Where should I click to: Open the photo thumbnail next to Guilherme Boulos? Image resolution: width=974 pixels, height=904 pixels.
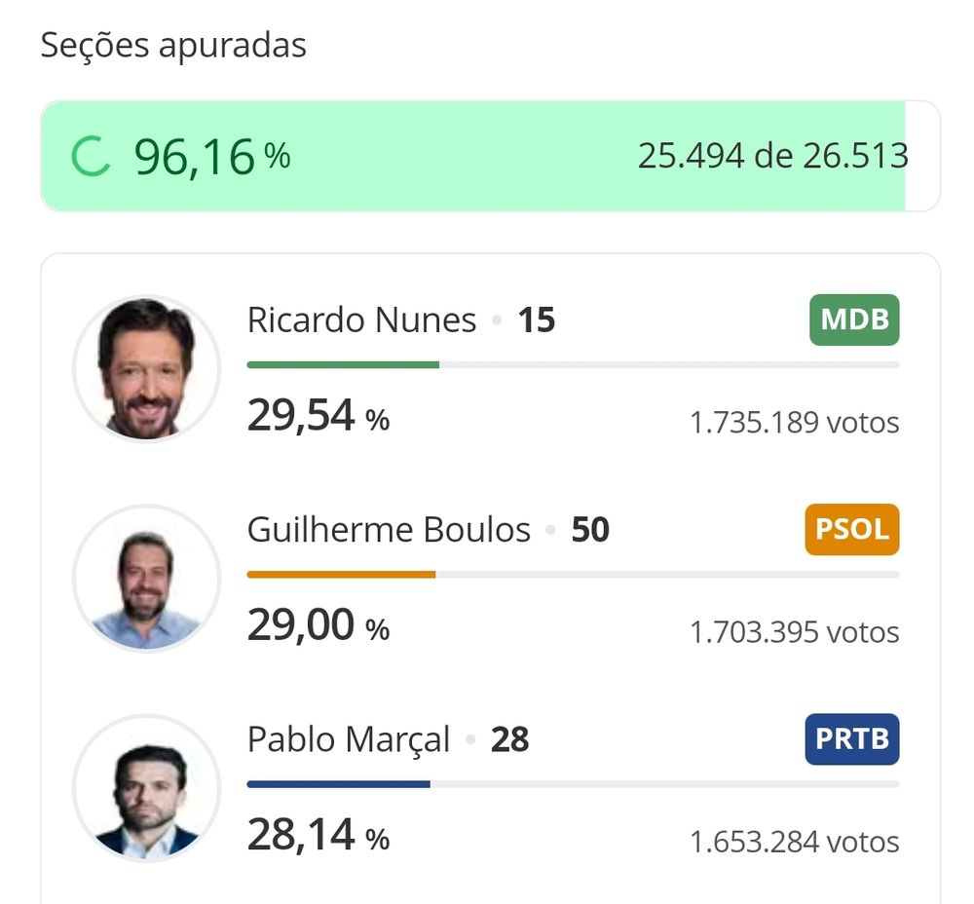point(147,578)
